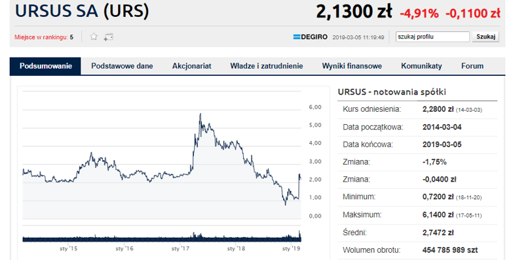This screenshot has height=260, width=515.
Task: Open the DEGIRO logo link
Action: 311,37
